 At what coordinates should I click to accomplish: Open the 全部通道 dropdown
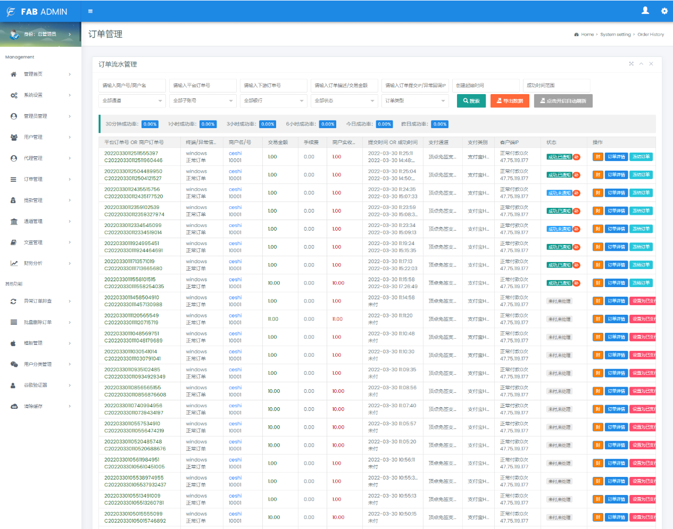point(132,100)
